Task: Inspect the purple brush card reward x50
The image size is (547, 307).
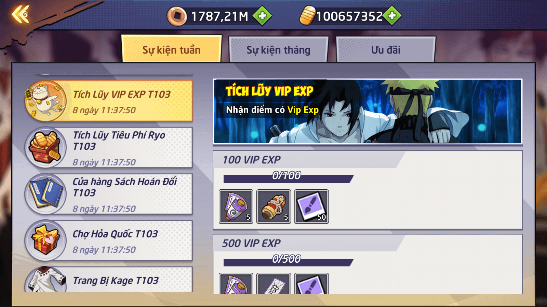Action: [311, 206]
